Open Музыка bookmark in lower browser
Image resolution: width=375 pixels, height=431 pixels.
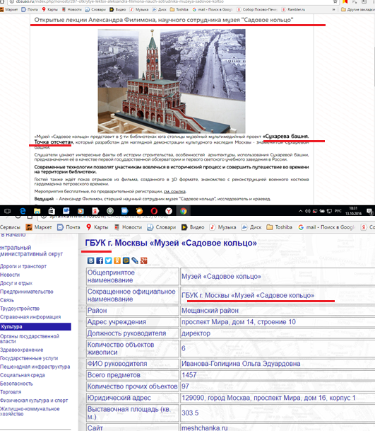coord(222,227)
